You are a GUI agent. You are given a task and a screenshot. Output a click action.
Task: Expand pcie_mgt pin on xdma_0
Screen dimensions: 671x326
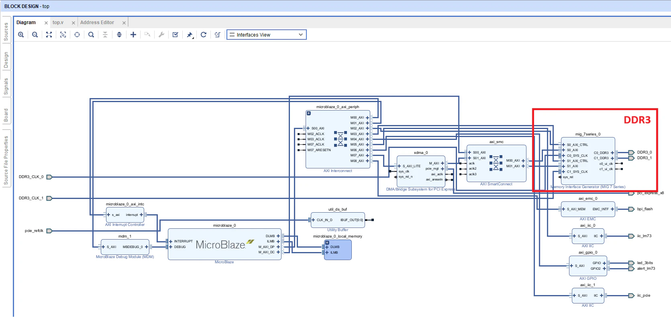point(443,169)
